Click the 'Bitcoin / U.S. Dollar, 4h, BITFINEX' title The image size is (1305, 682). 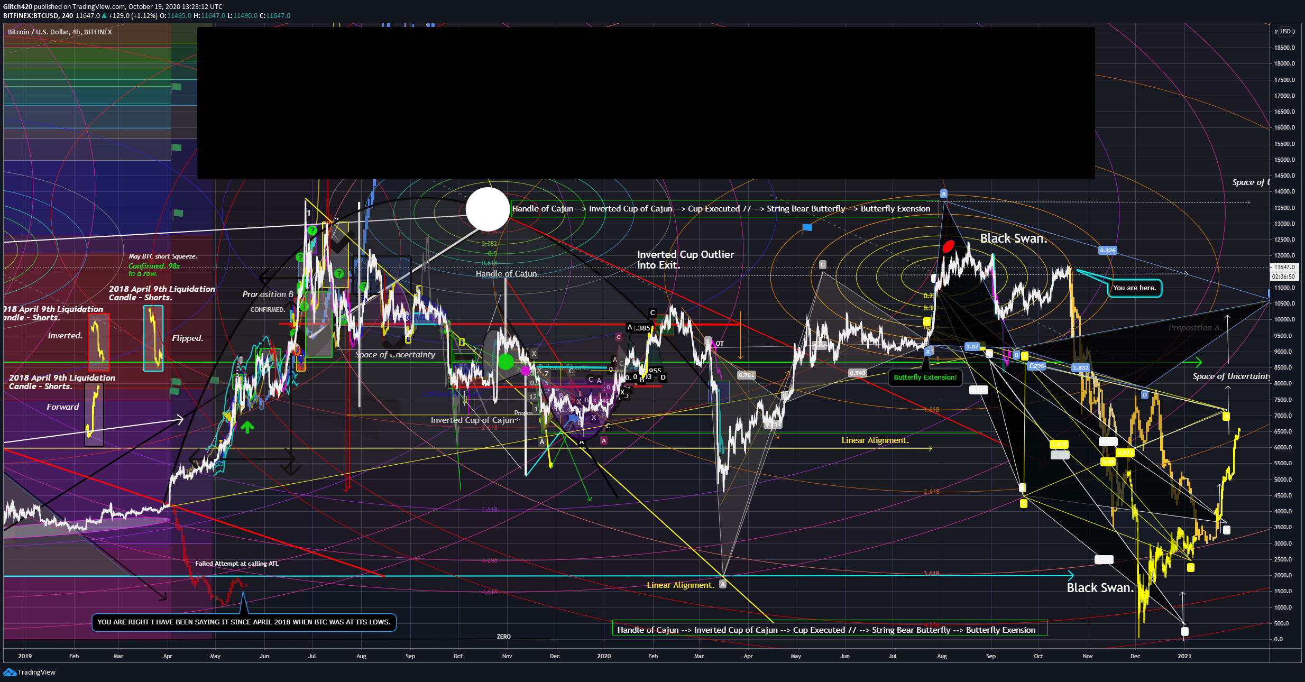coord(60,32)
